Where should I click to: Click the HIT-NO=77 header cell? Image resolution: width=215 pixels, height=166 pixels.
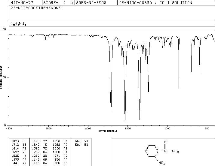[26, 3]
